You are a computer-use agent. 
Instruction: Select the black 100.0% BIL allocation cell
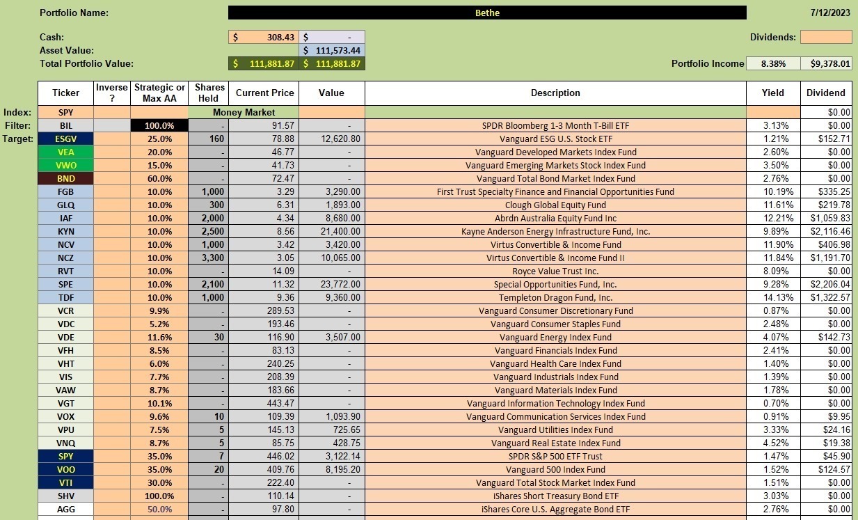point(159,125)
